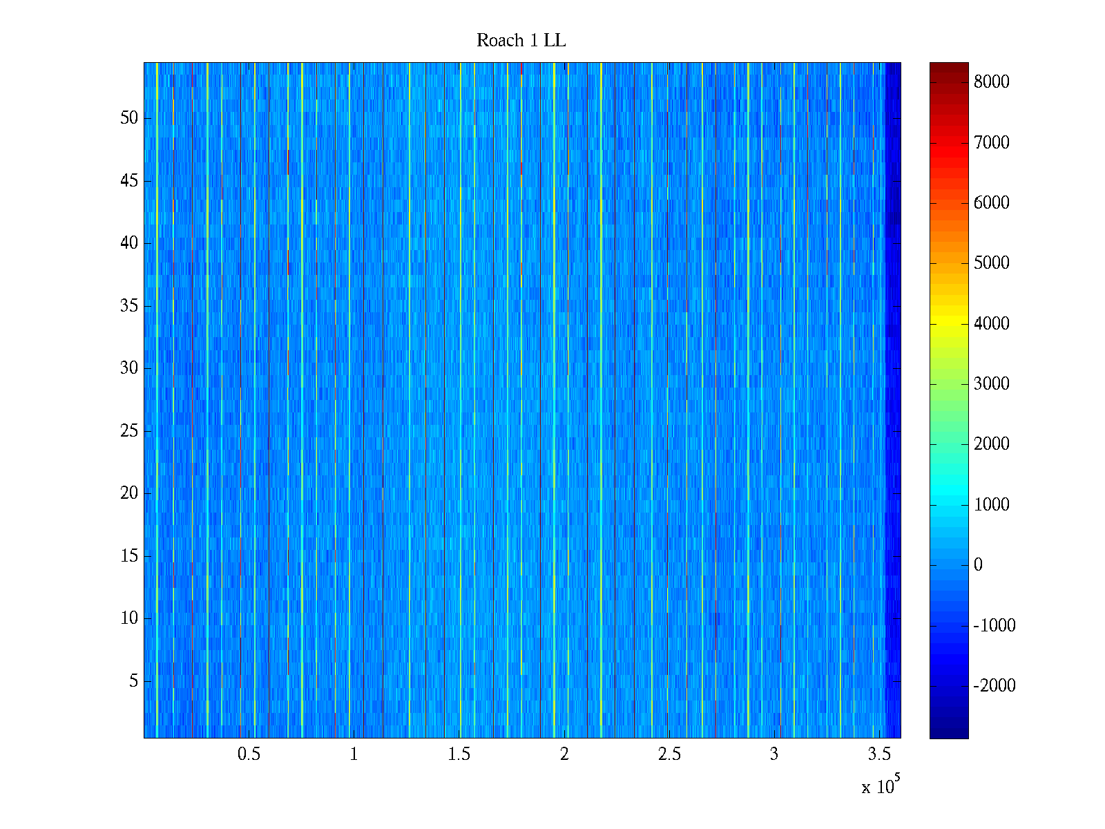Click the x-axis tick label '1.5'

(459, 754)
